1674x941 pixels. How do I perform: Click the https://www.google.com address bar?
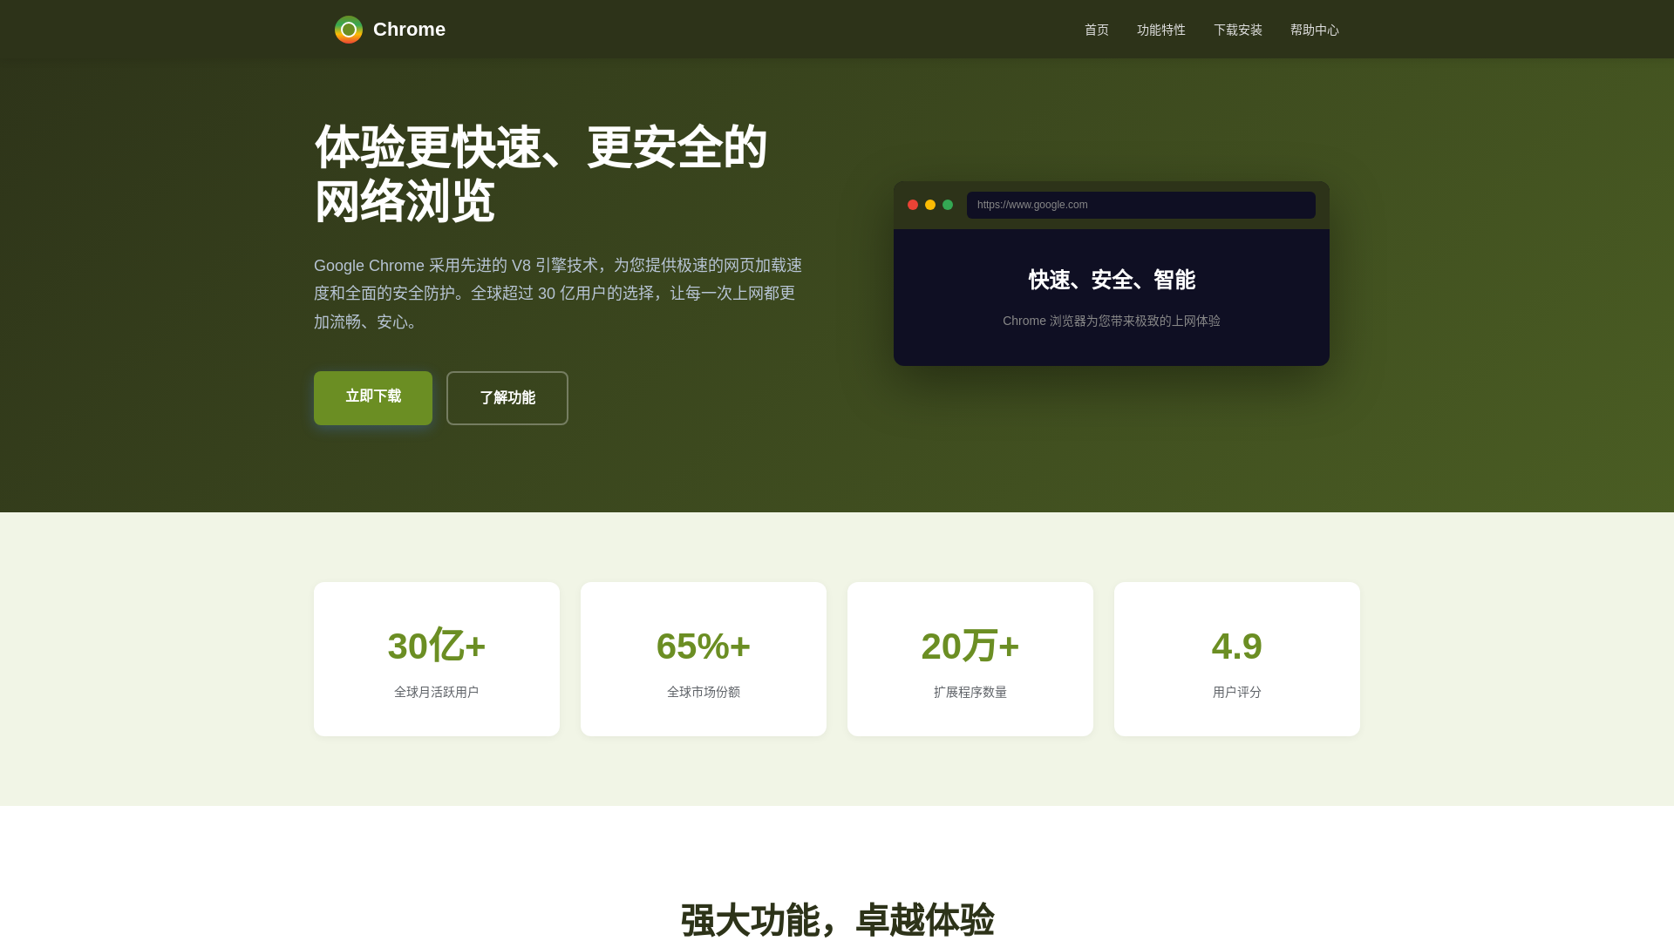(1141, 205)
